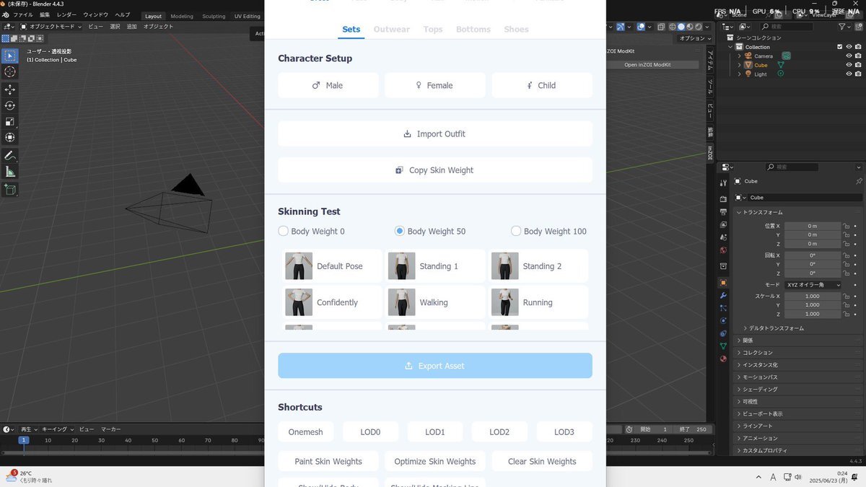This screenshot has width=866, height=487.
Task: Hide Light in viewport via eye icon
Action: click(849, 74)
